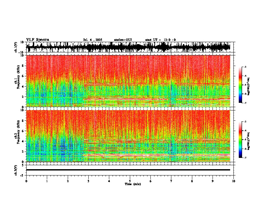
Task: Click the ch.2 PSD color scale bar
Action: coord(240,140)
